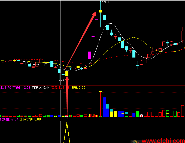Select the '比: 1.75' value at panel start
The width and height of the screenshot is (185, 143).
click(x=5, y=88)
